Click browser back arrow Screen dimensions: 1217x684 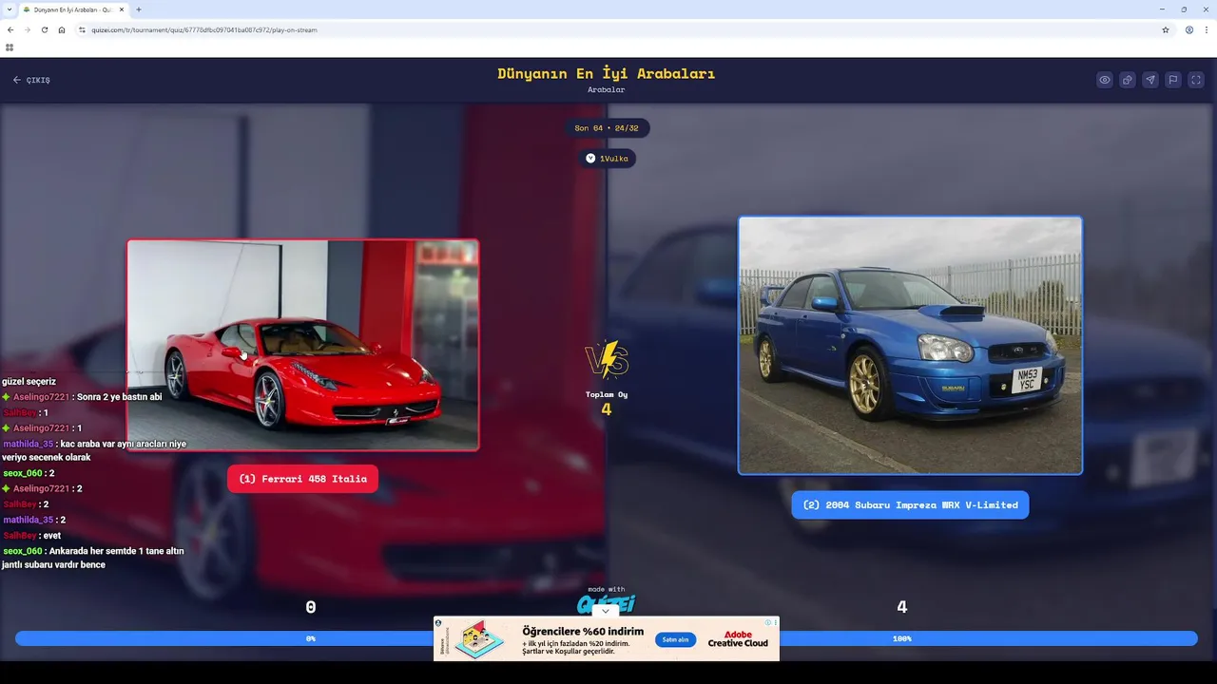10,29
